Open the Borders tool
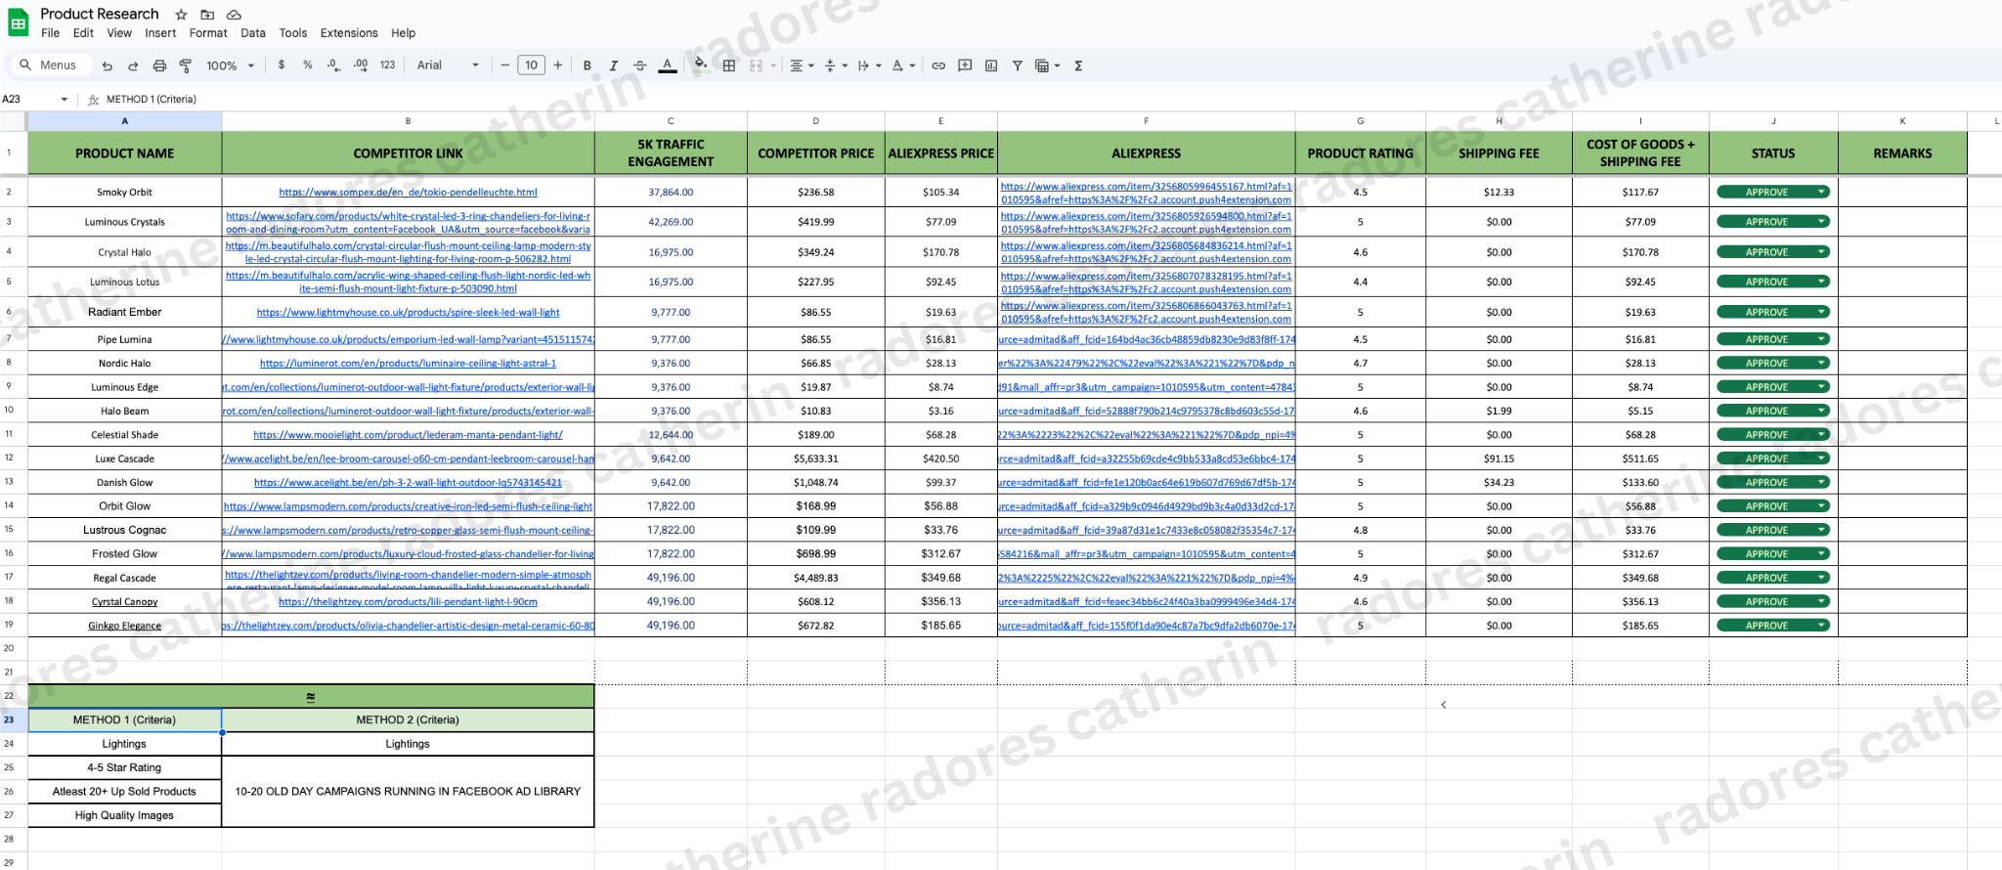2002x870 pixels. tap(728, 65)
